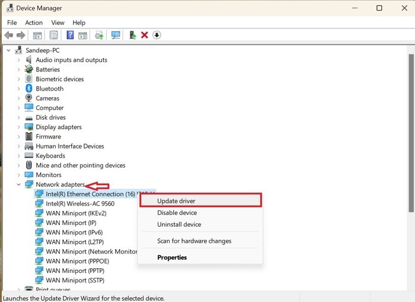This screenshot has height=302, width=415.
Task: Select WAN Miniport (PPTP)
Action: pyautogui.click(x=75, y=271)
